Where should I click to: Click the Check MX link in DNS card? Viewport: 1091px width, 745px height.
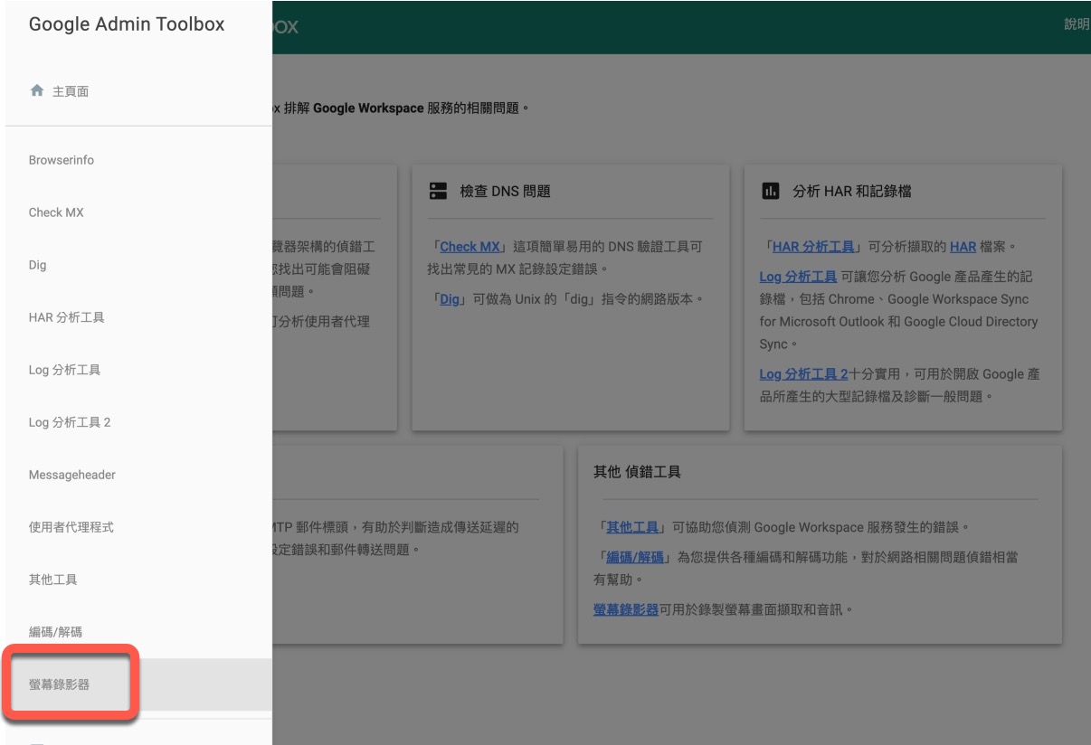(470, 247)
